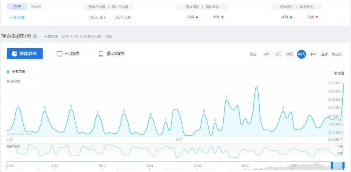Click news marker J on the chart
This screenshot has width=351, height=172.
[x=283, y=108]
